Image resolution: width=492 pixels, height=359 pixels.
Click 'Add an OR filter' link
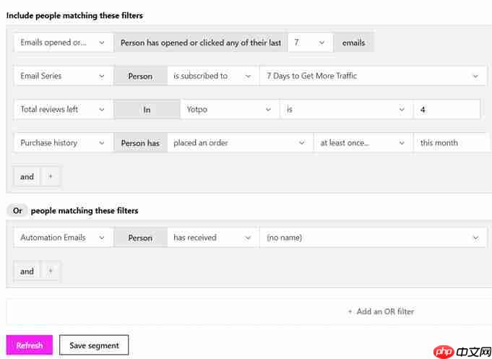point(381,311)
